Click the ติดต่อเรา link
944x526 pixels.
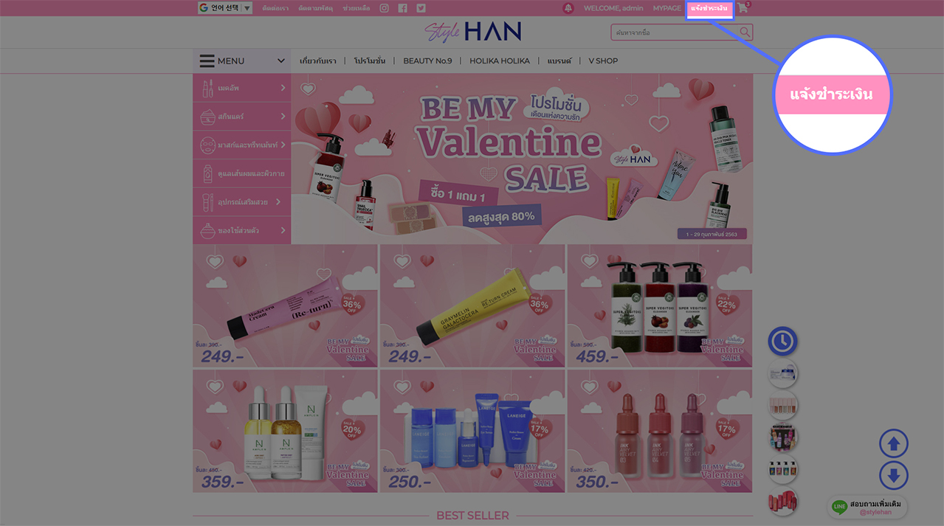pos(274,8)
